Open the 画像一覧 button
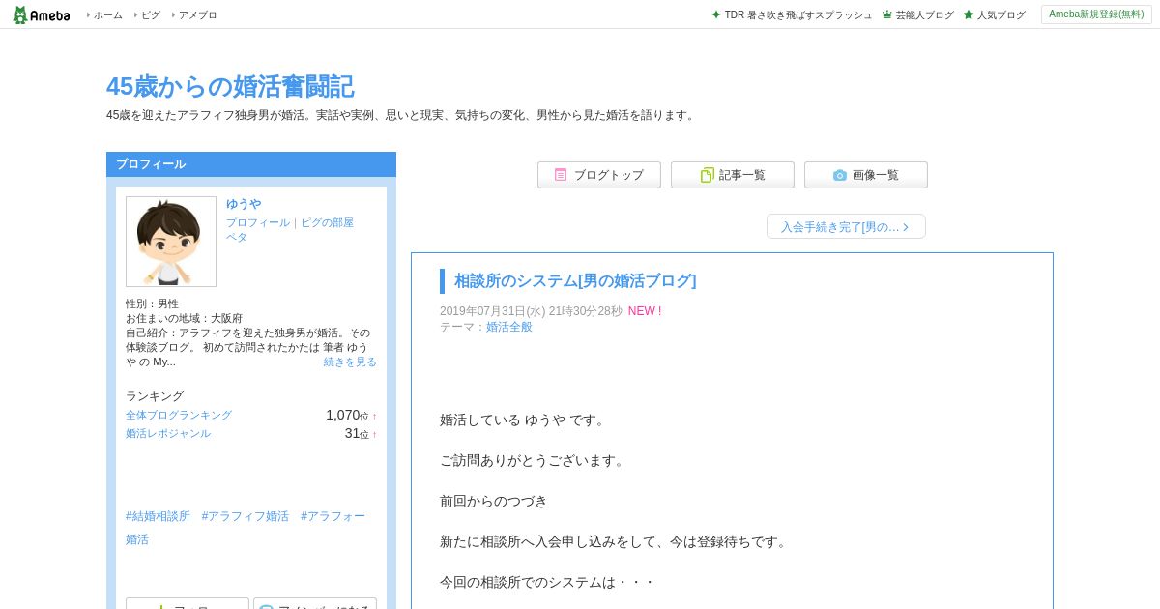 [866, 175]
